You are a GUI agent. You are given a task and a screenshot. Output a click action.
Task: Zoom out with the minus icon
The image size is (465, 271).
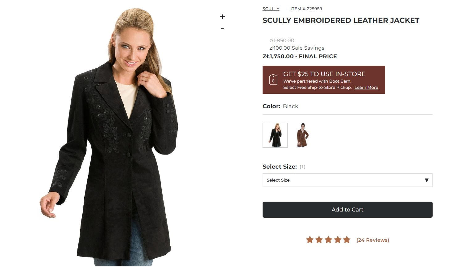[222, 29]
